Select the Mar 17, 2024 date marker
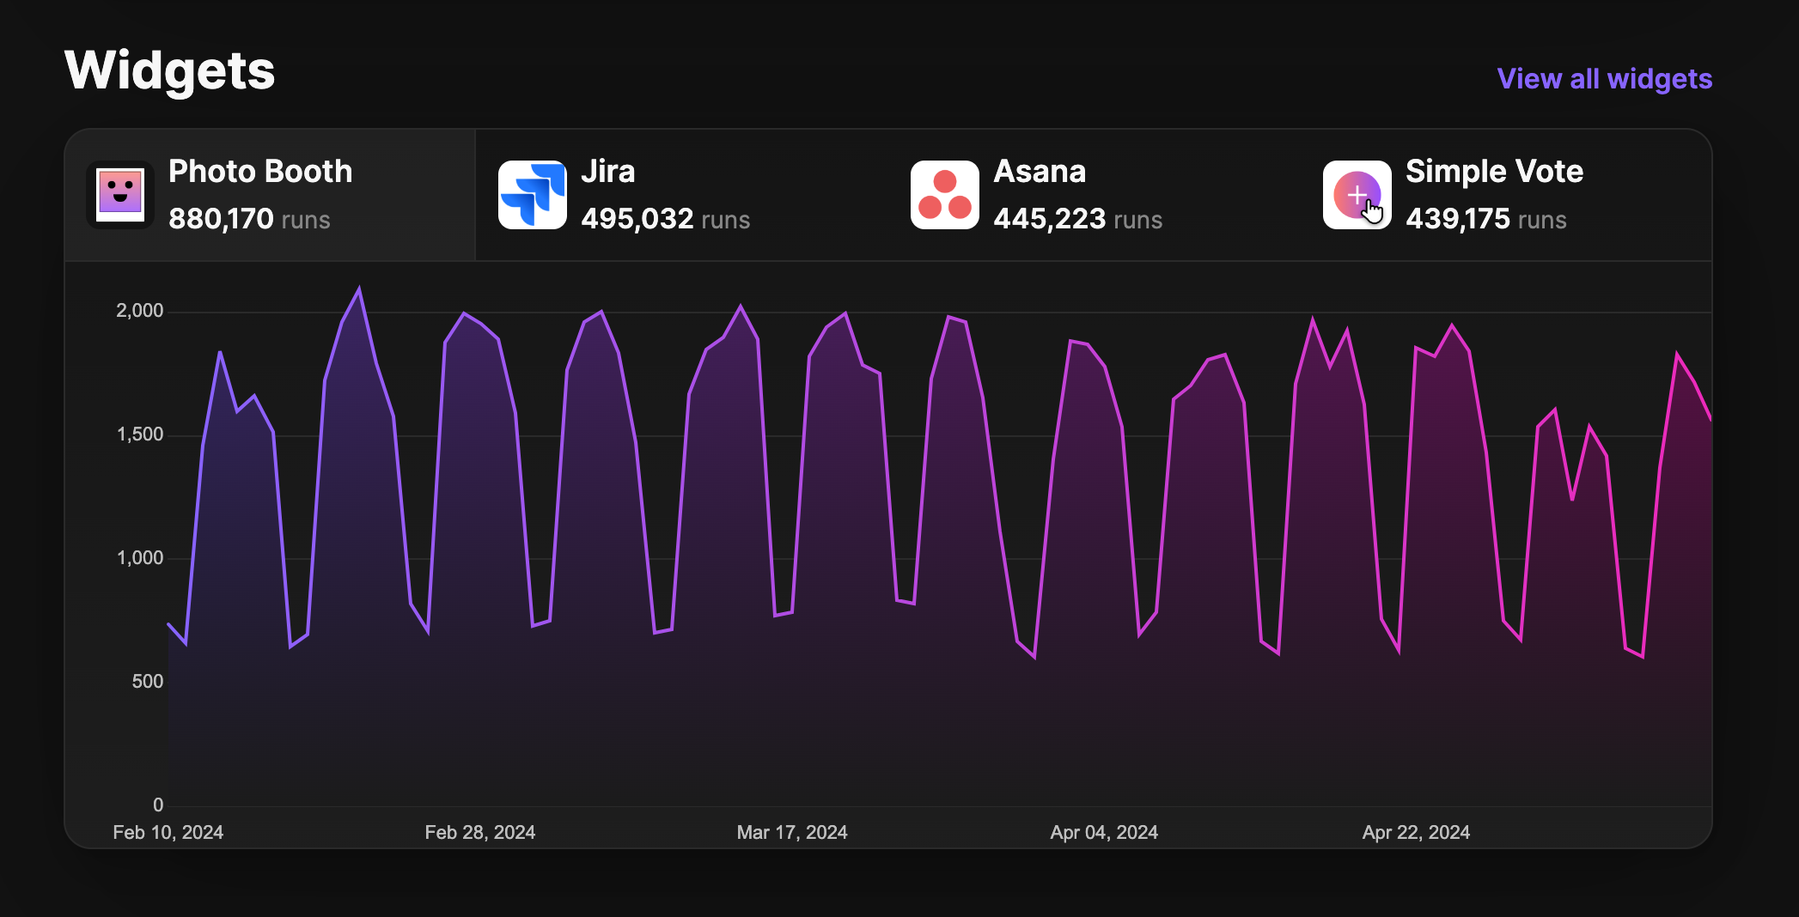This screenshot has height=917, width=1799. pyautogui.click(x=791, y=831)
